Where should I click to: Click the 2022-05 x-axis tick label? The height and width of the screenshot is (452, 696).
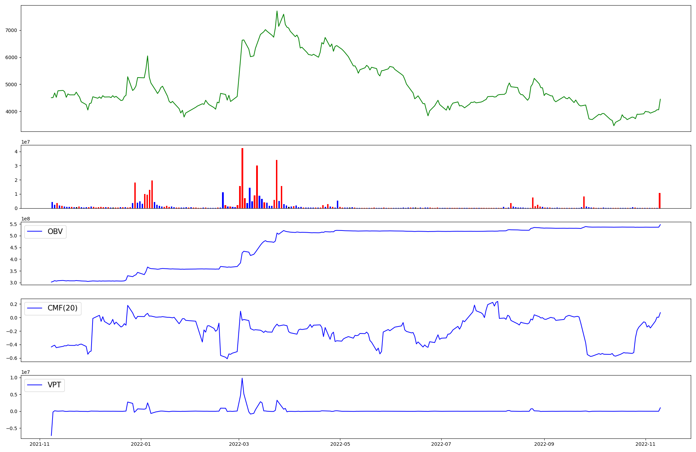tap(340, 444)
